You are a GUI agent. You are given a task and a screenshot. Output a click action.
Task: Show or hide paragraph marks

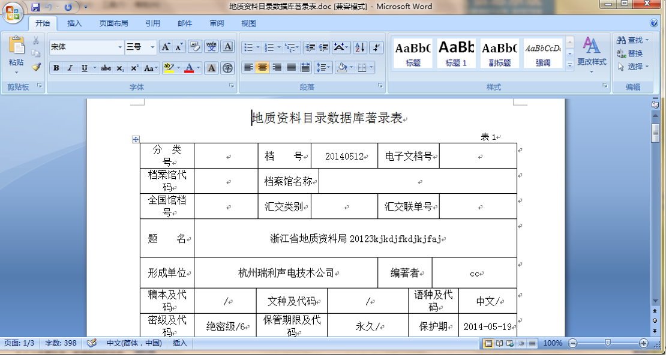coord(376,47)
